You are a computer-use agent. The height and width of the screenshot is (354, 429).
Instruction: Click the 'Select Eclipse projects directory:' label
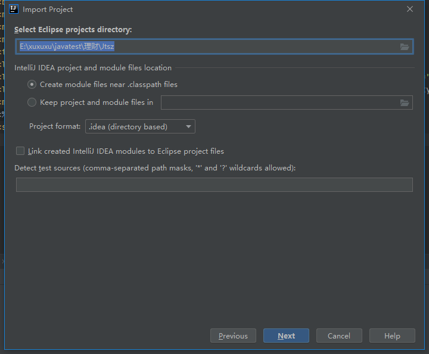click(73, 30)
